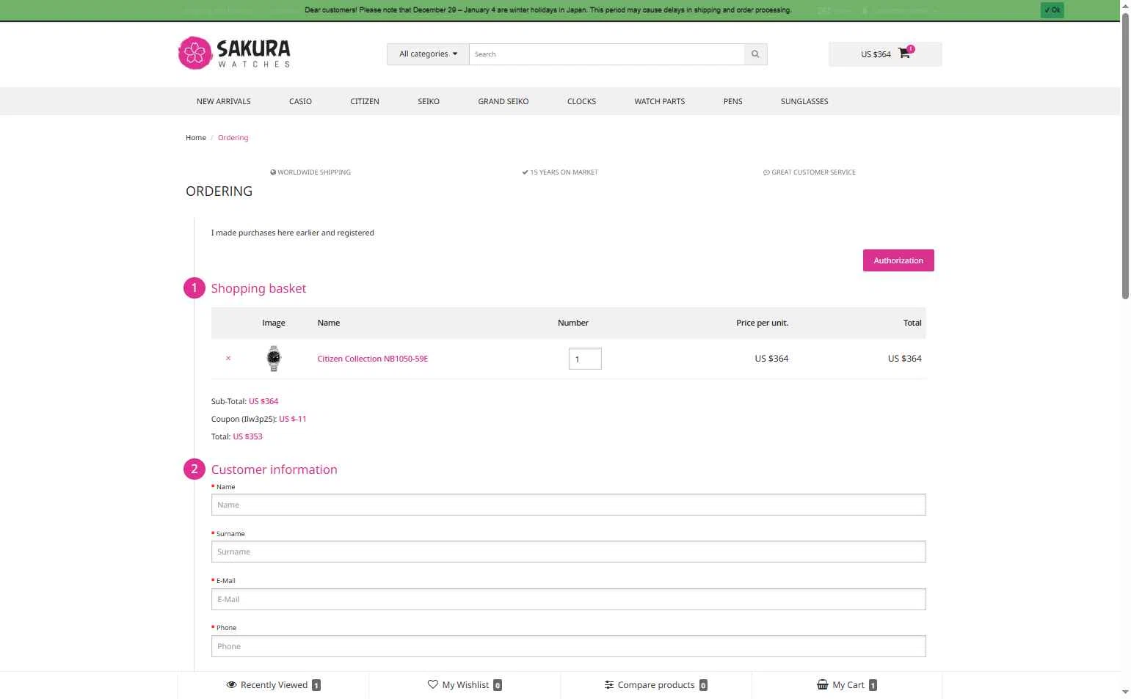Open Watch Parts category
The image size is (1131, 699).
(x=660, y=101)
